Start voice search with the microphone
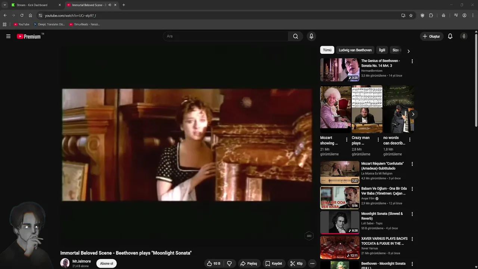The width and height of the screenshot is (478, 269). [x=311, y=36]
